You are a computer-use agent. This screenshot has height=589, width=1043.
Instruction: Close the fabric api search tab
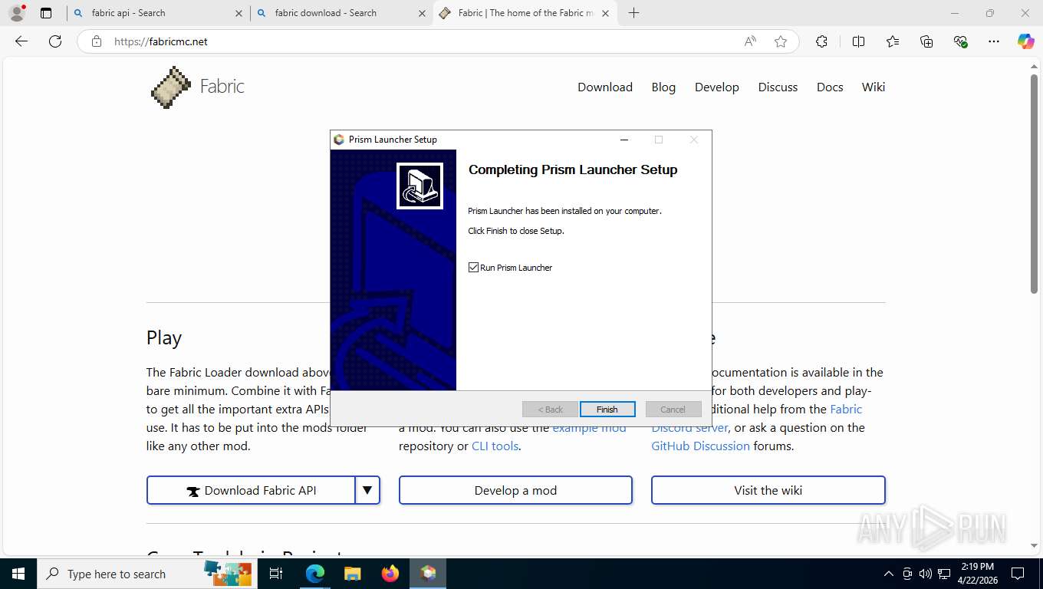239,13
